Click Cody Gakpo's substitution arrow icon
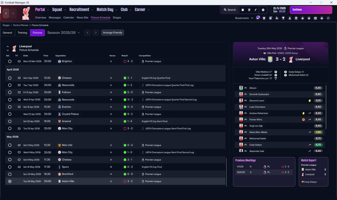The image size is (337, 200). [310, 145]
